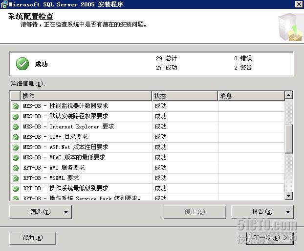Click the vertical scrollbar thumb in details list

[289, 139]
